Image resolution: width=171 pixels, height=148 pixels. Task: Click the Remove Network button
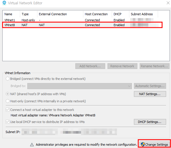[122, 66]
